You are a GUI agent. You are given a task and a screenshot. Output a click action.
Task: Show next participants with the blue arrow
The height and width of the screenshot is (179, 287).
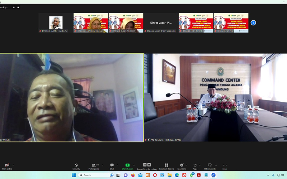point(253,23)
